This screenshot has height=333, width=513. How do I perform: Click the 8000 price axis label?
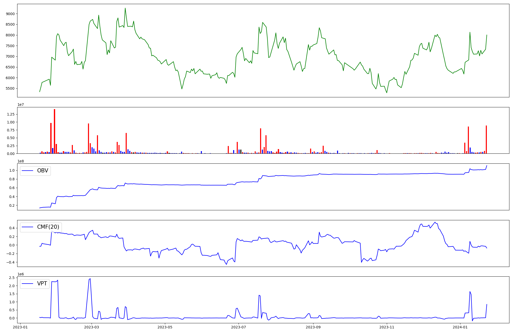tap(10, 35)
